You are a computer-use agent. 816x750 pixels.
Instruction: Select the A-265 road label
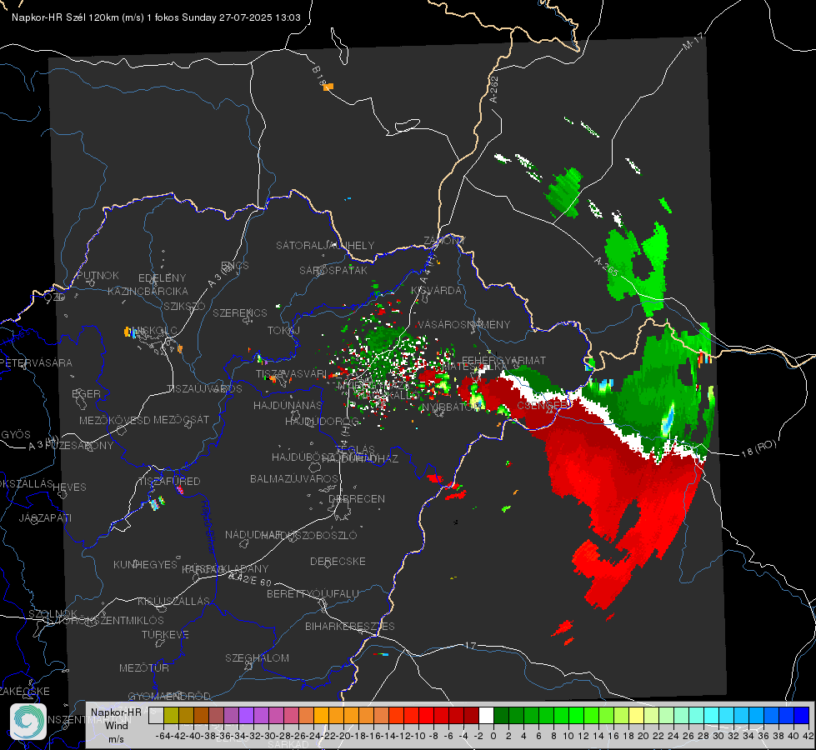(606, 267)
